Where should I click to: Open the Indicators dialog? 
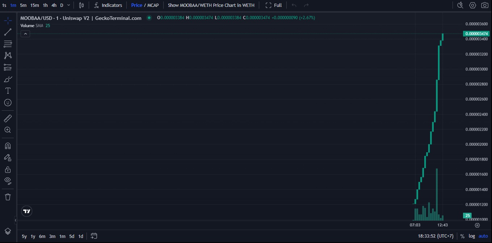[x=108, y=5]
